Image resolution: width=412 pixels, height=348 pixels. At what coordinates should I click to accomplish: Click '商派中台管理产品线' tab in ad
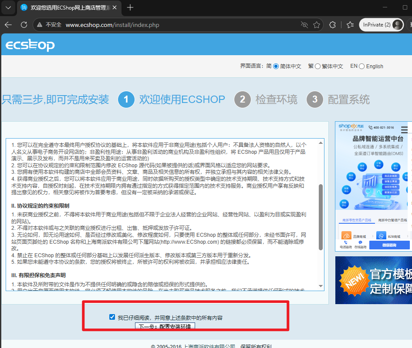(x=392, y=220)
